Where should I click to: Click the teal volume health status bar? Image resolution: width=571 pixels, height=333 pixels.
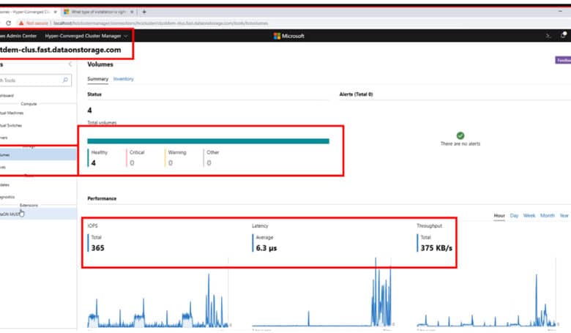(209, 141)
